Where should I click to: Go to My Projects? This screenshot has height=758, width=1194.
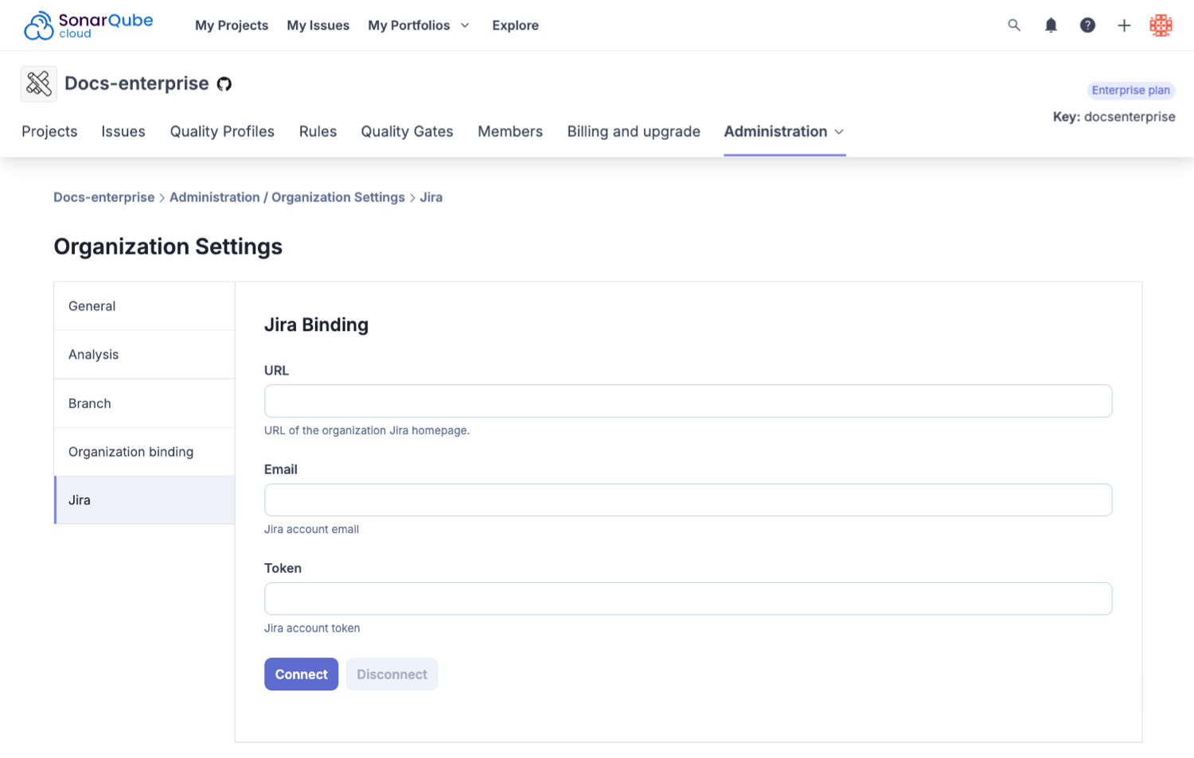click(232, 25)
